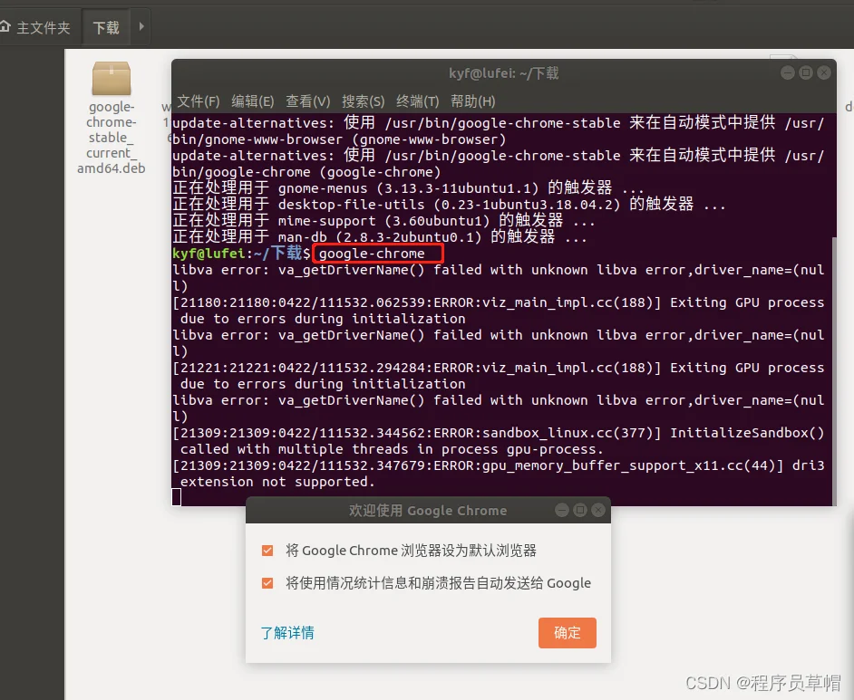Select the google-chrome-stable_current_amd64.deb package file

(x=112, y=118)
